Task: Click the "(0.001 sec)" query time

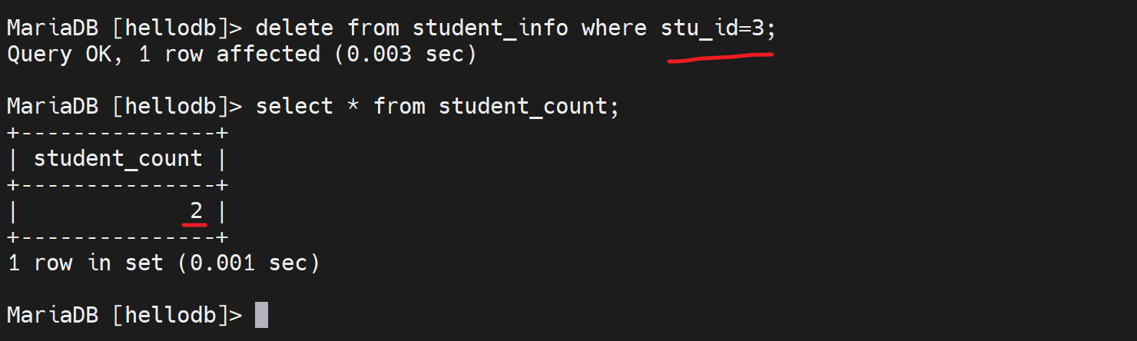Action: 248,263
